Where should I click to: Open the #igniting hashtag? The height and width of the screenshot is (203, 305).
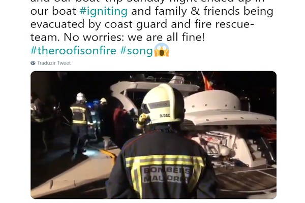104,11
